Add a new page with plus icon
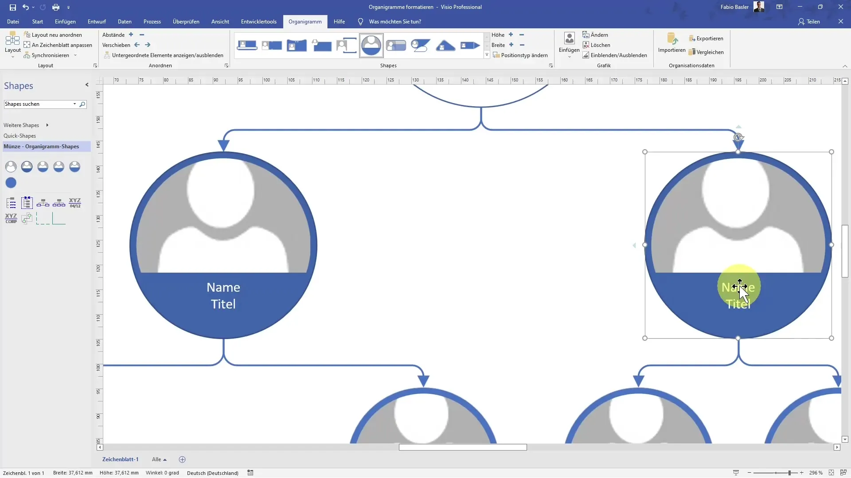Viewport: 851px width, 478px height. 182,459
